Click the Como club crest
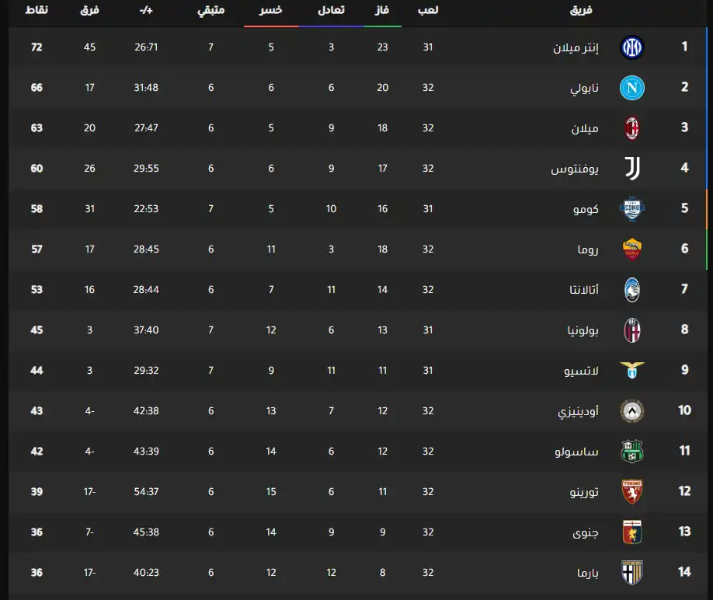The image size is (713, 600). pos(632,209)
